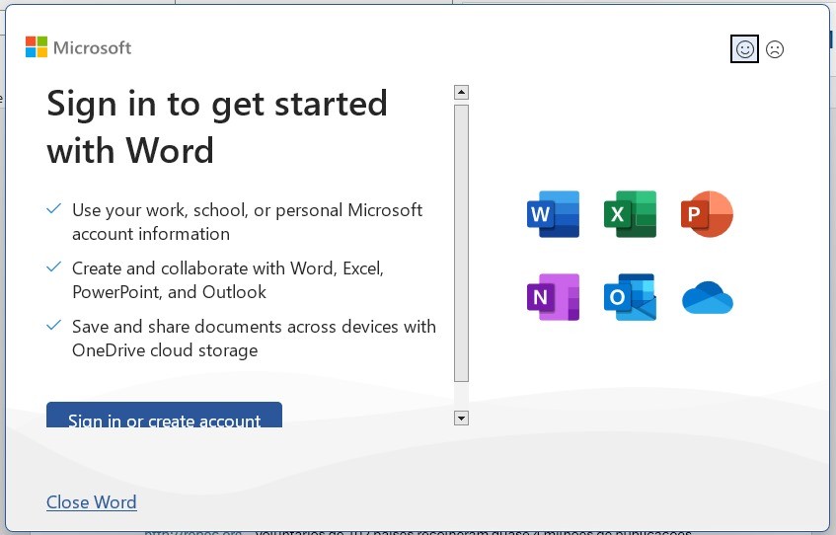Image resolution: width=836 pixels, height=535 pixels.
Task: Click the Word app icon
Action: click(x=553, y=214)
